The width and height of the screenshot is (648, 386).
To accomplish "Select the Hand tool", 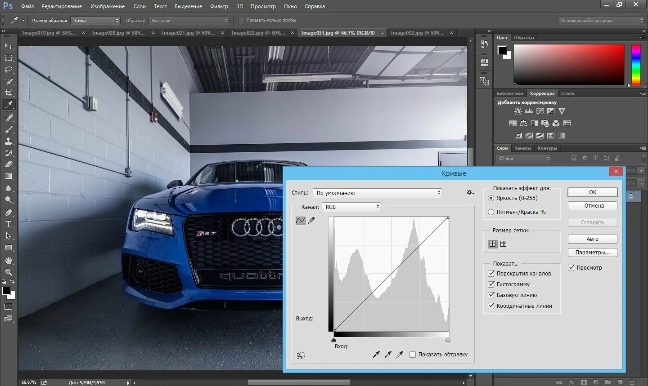I will click(9, 261).
